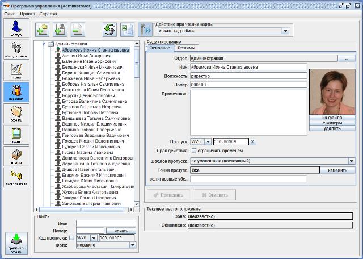Open the Фото search filter dropdown
The width and height of the screenshot is (363, 259).
coord(133,245)
